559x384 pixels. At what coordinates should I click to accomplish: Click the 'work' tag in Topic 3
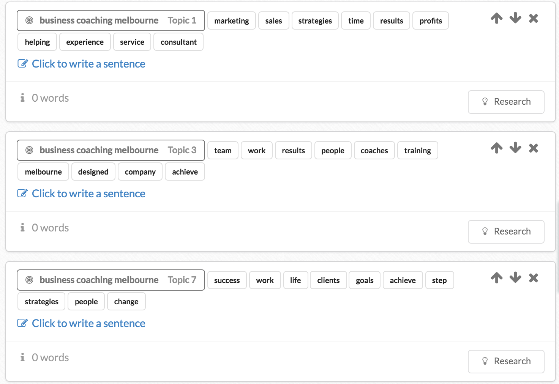point(257,150)
